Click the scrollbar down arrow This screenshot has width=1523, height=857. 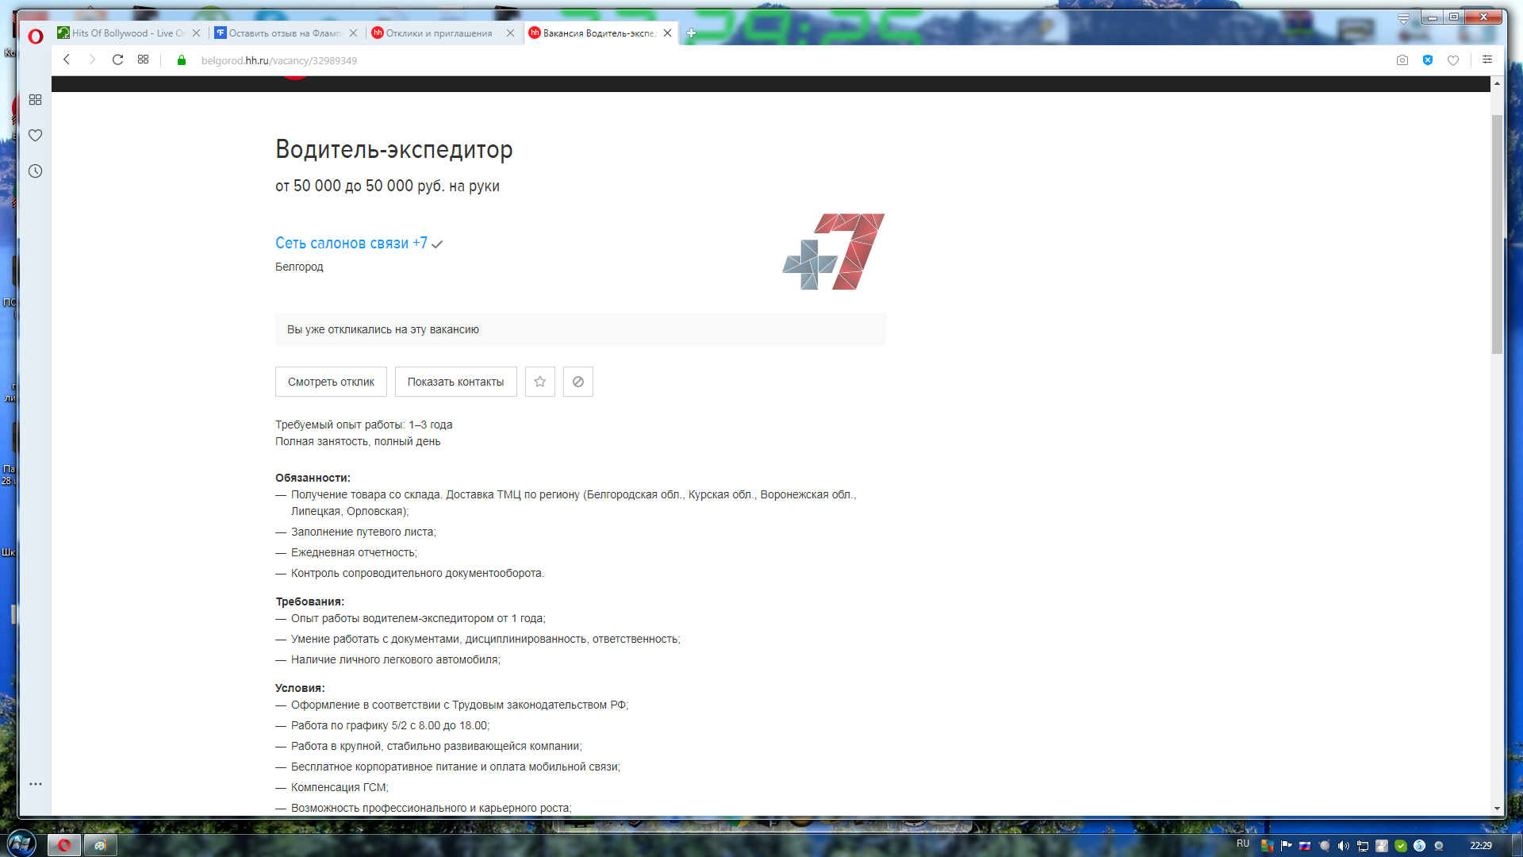[x=1497, y=808]
